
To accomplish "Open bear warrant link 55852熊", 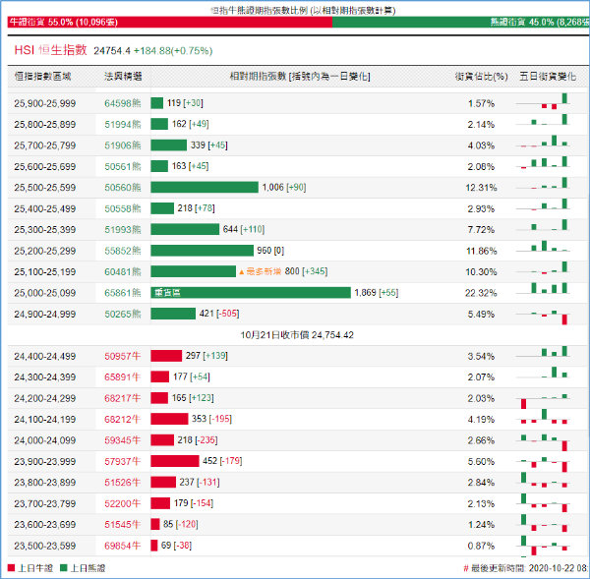I will click(x=123, y=251).
